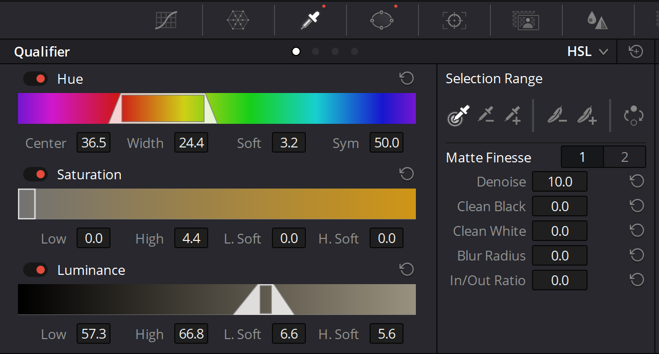Click the invert selection icon
The height and width of the screenshot is (354, 659).
(x=633, y=115)
